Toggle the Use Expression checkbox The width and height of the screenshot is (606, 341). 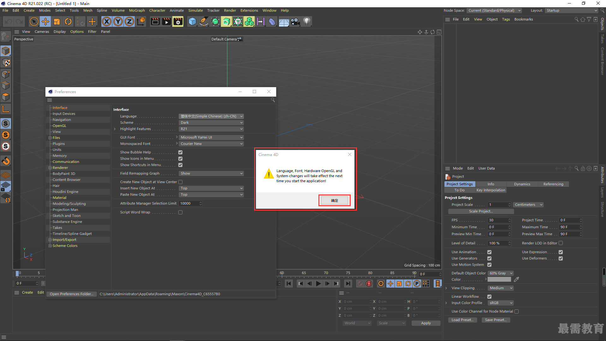561,252
